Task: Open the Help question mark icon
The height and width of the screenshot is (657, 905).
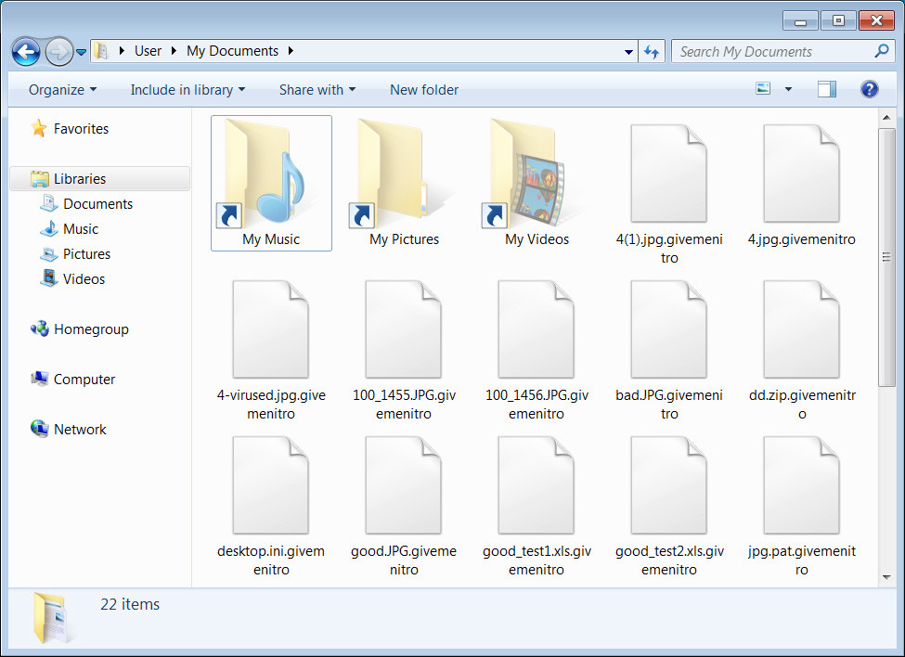Action: (869, 89)
